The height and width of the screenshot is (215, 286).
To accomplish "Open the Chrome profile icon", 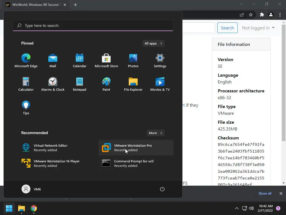I will [271, 15].
